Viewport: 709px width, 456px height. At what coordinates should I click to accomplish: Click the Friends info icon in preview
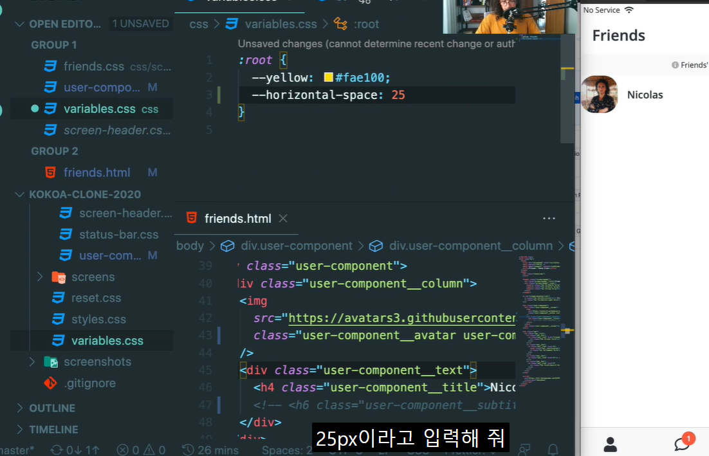[x=675, y=65]
